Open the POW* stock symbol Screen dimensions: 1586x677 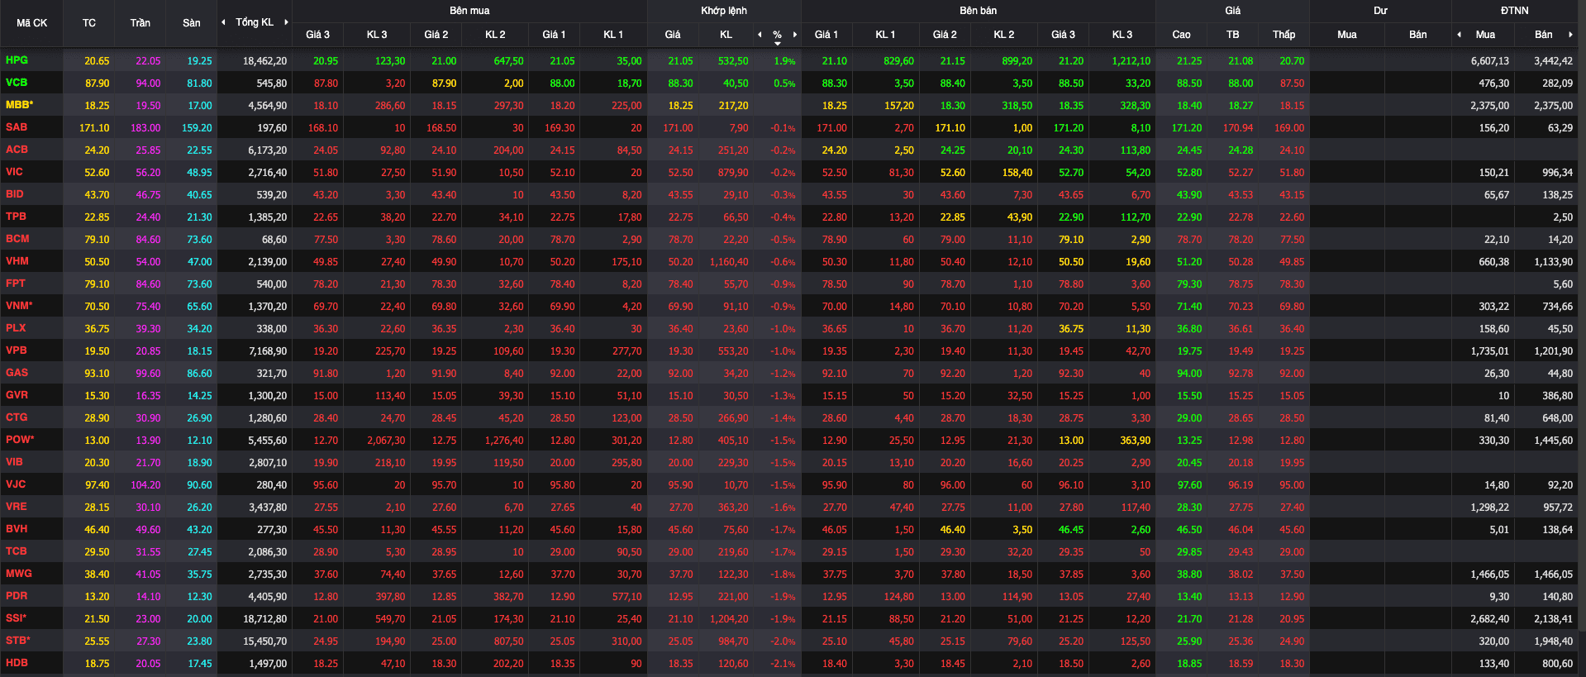pyautogui.click(x=21, y=440)
